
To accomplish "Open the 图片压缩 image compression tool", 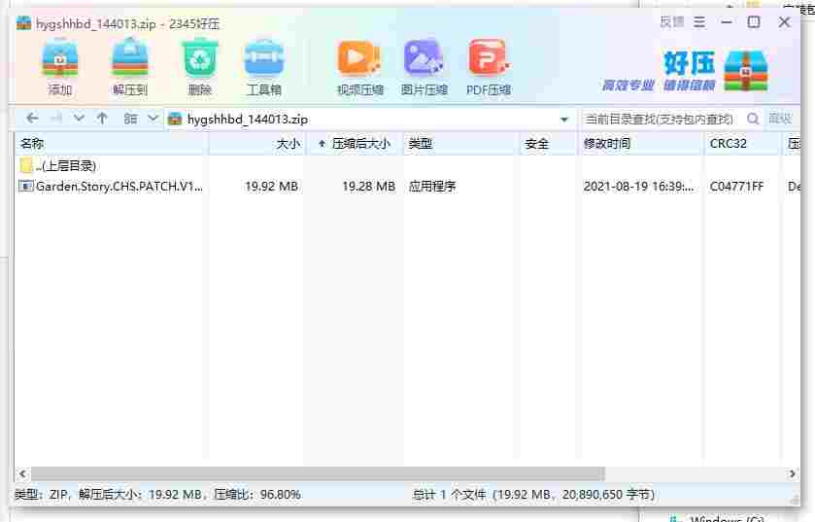I will pos(424,58).
